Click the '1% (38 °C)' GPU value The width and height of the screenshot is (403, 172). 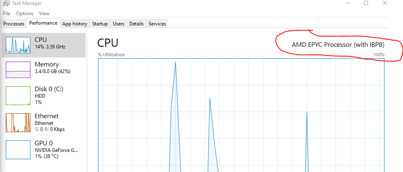47,156
